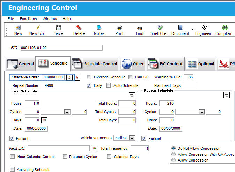
Task: Click the Compliance toolbar icon
Action: click(x=225, y=28)
